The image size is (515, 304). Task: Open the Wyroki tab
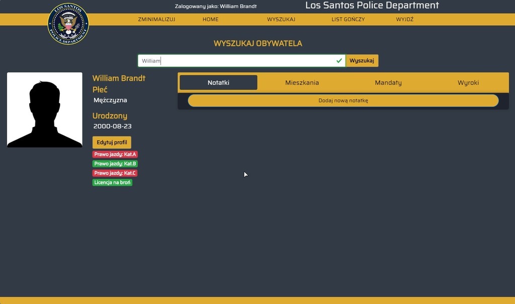(468, 83)
